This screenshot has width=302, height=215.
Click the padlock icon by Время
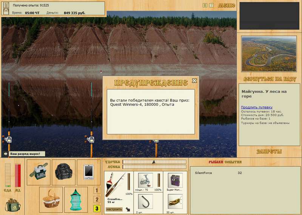click(6, 12)
